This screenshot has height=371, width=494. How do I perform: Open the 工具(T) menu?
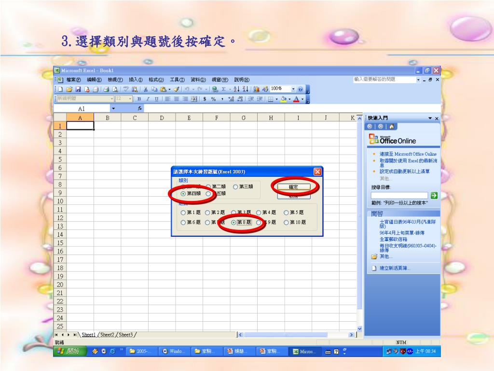[178, 80]
